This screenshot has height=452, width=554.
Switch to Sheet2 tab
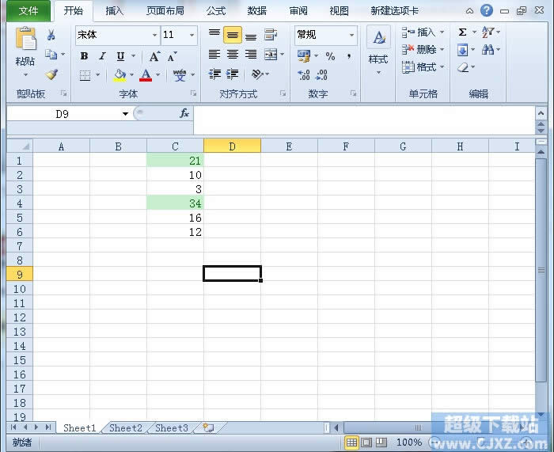point(126,428)
